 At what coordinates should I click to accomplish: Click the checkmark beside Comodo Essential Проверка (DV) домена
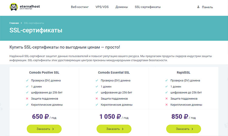click(x=97, y=81)
